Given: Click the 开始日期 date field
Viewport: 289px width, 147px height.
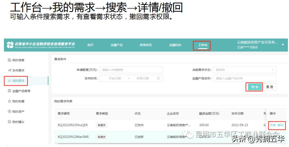Looking at the screenshot, I should pyautogui.click(x=115, y=78).
